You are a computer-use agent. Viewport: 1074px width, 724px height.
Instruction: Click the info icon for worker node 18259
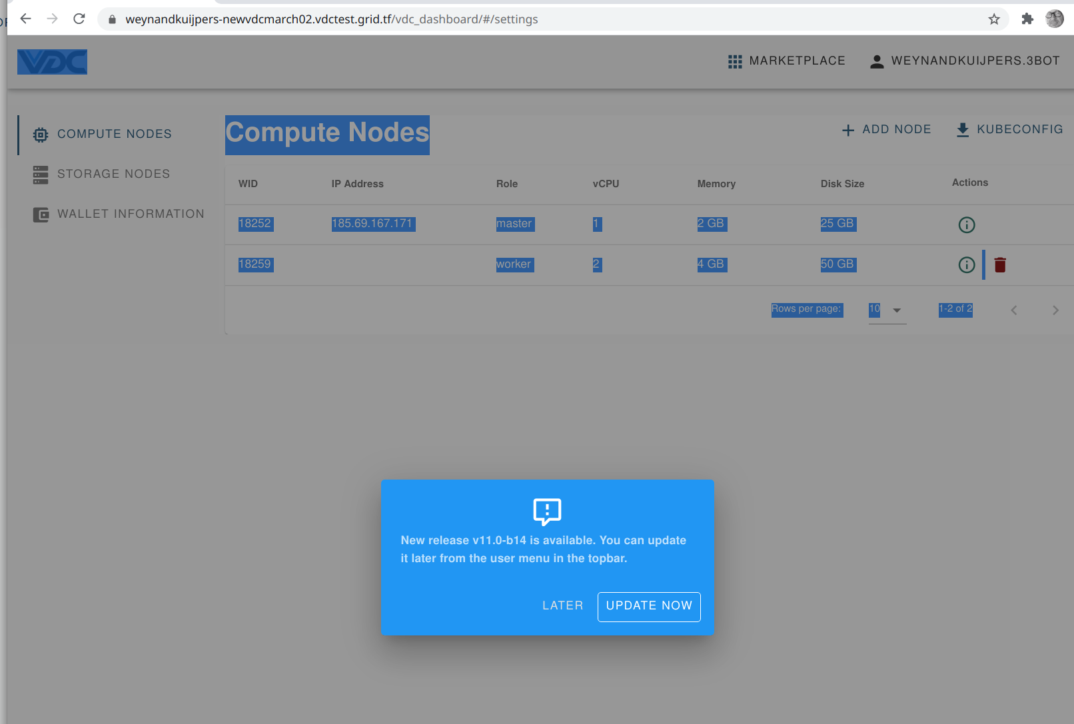point(966,264)
